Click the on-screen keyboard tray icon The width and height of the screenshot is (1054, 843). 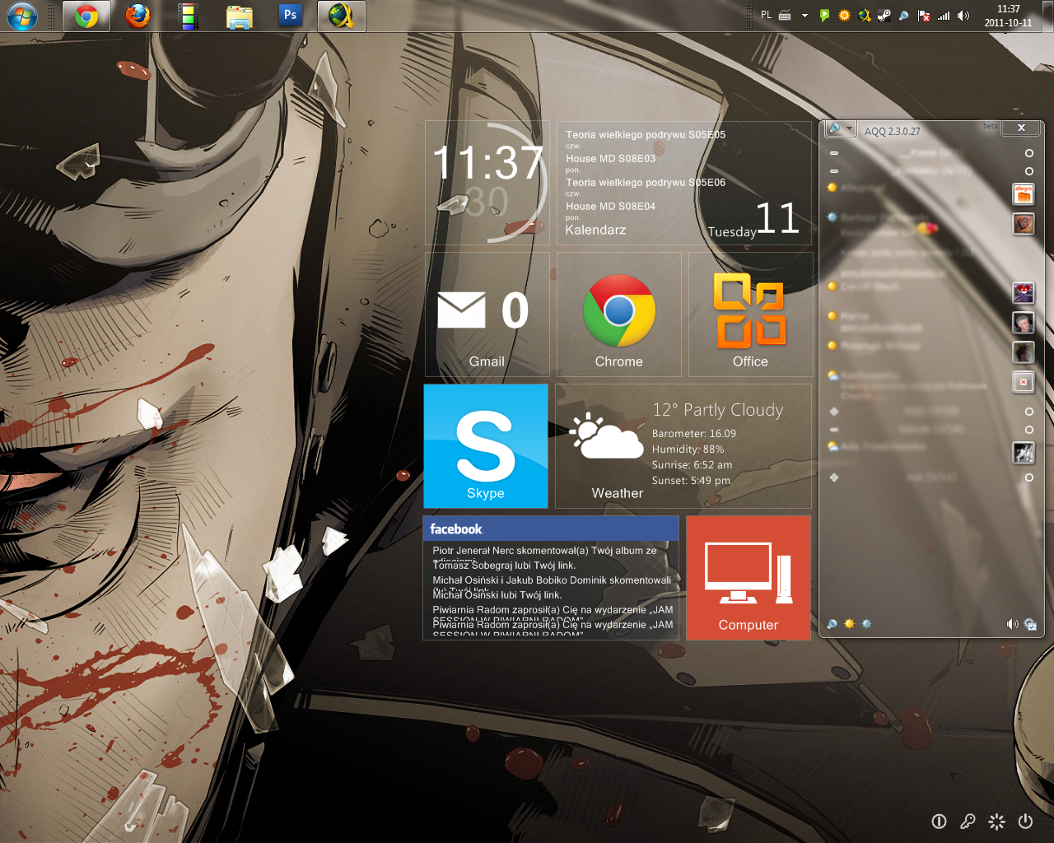point(785,16)
